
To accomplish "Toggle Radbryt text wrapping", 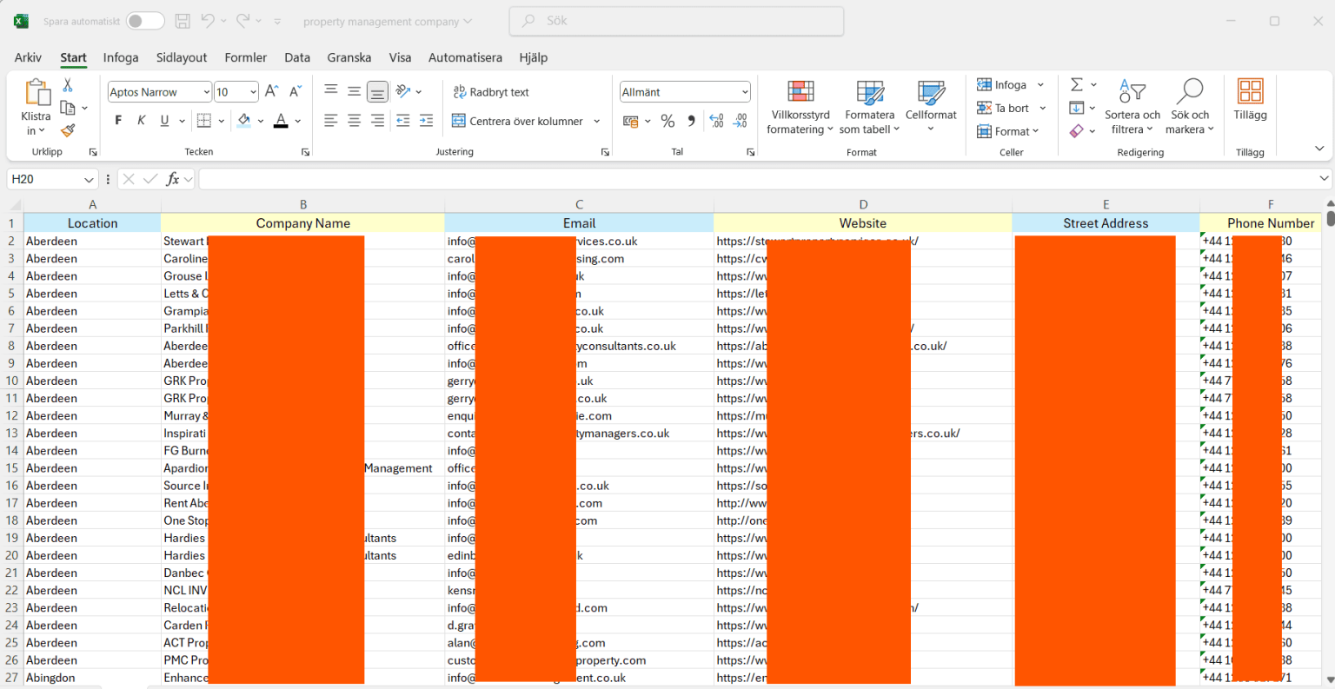I will coord(491,92).
